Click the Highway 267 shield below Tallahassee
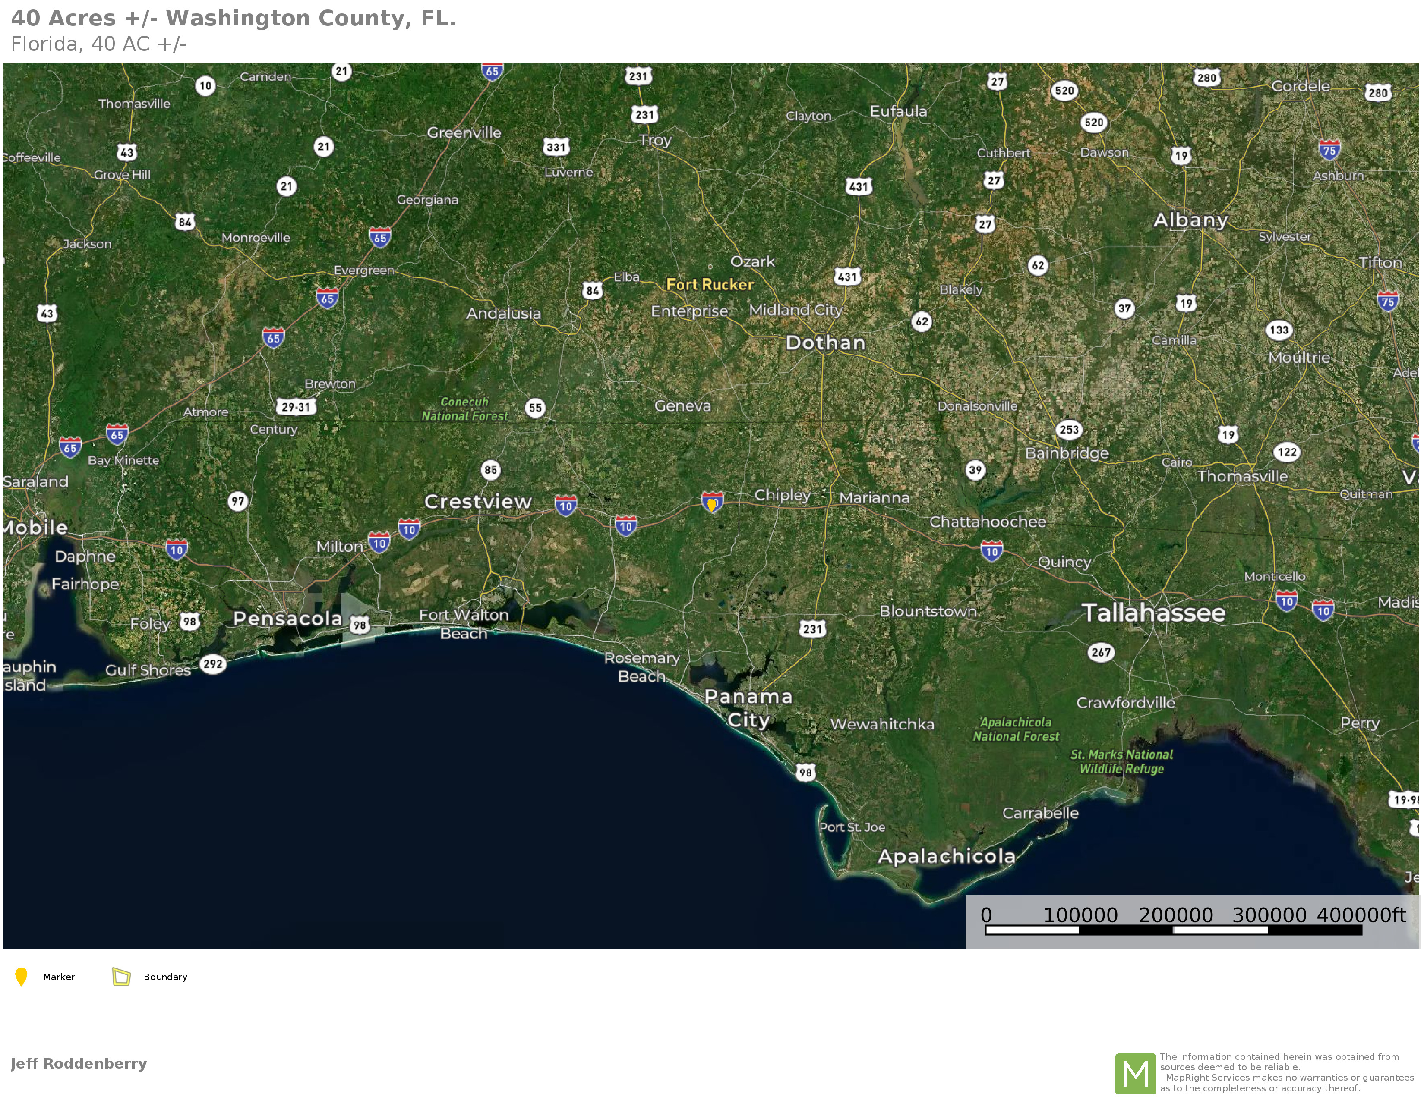Screen dimensions: 1424x1100 point(1101,652)
